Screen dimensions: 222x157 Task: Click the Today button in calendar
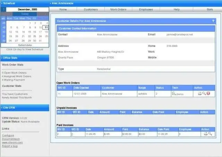pos(25,14)
